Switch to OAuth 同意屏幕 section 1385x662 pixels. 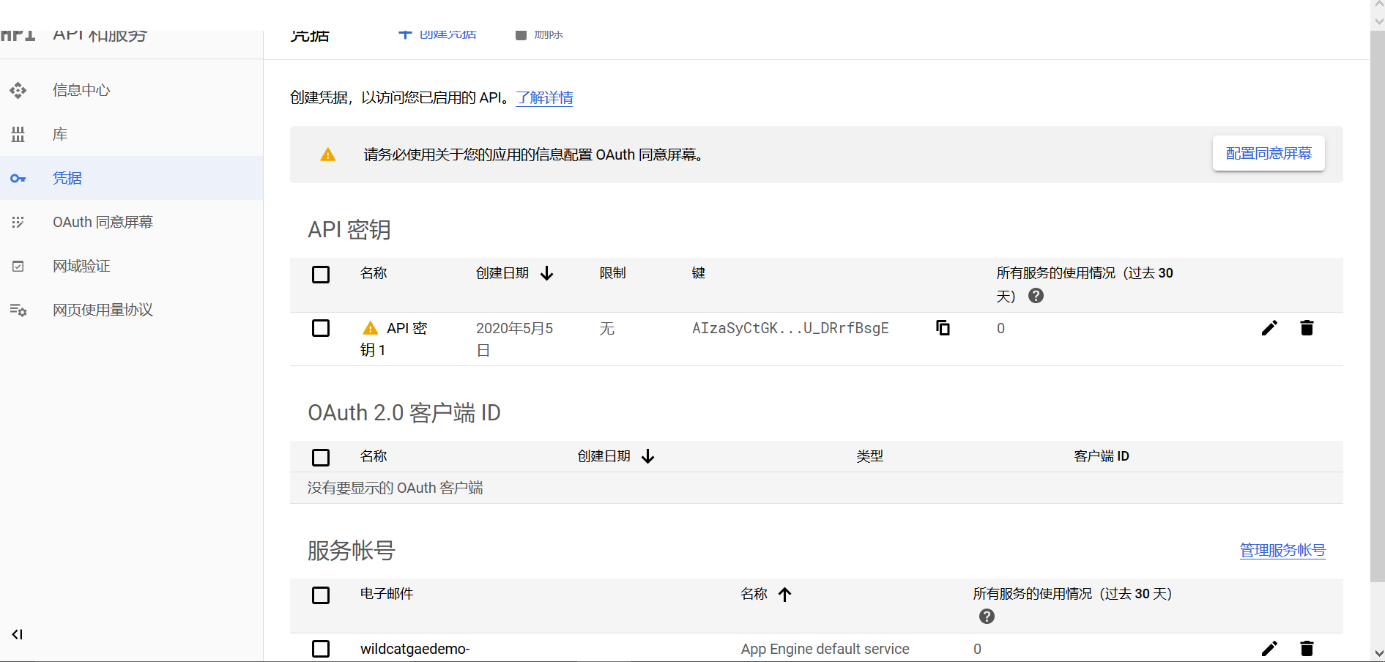coord(103,222)
